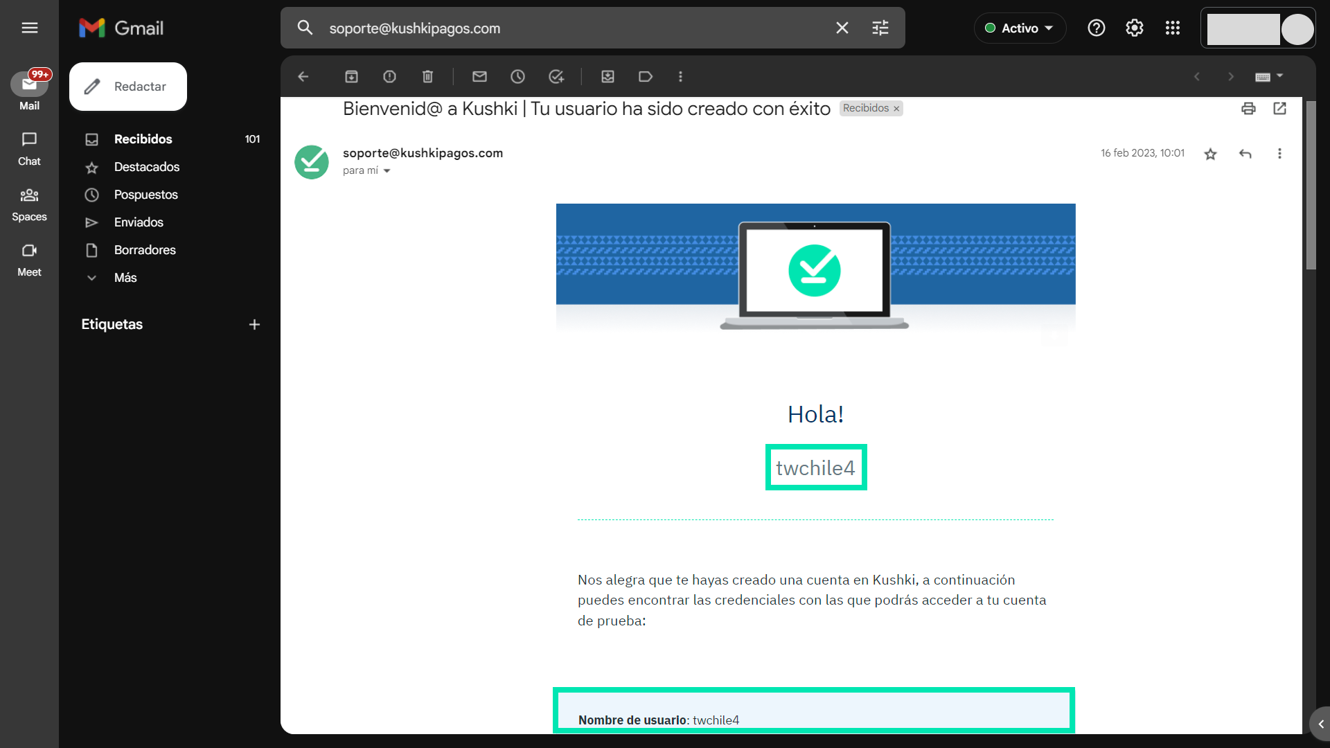Click the Gmail logo
This screenshot has height=748, width=1330.
click(121, 28)
